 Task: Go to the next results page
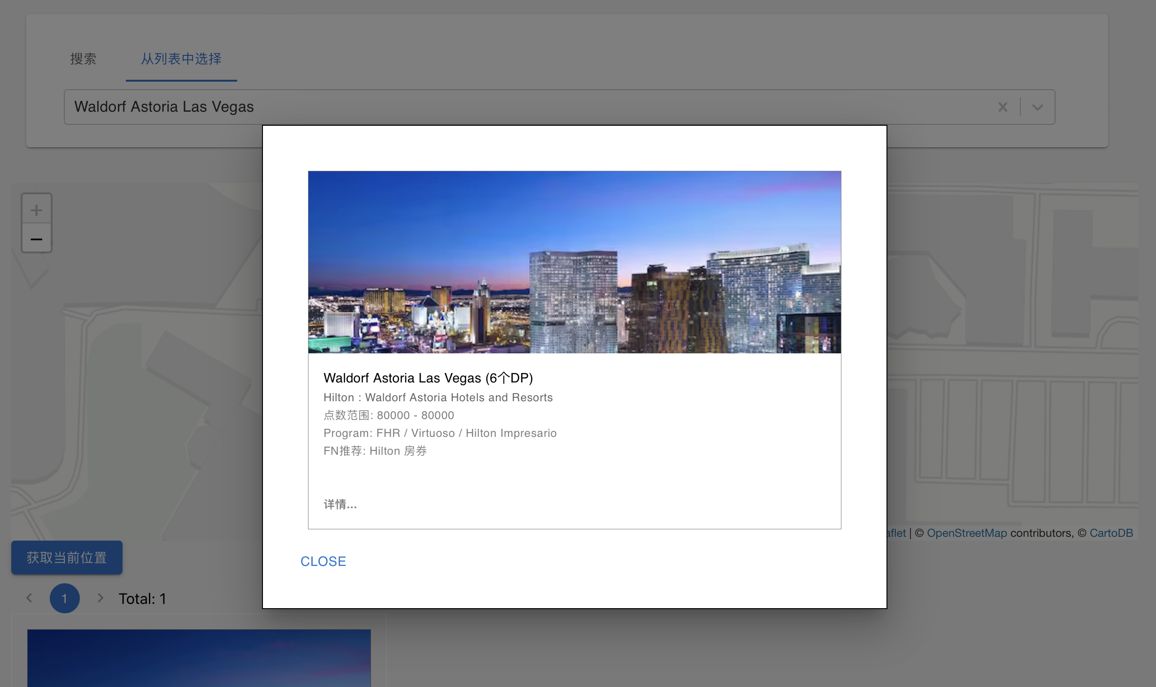(x=100, y=598)
